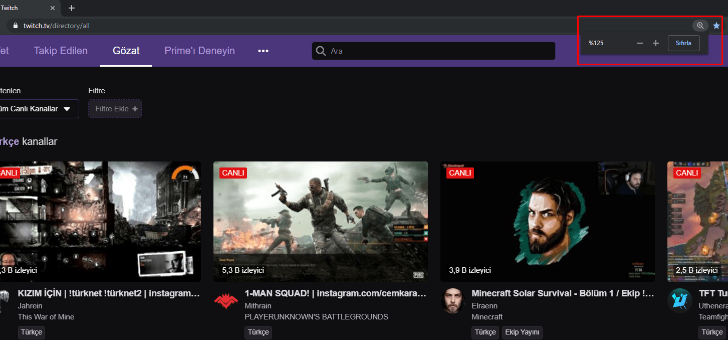Close the Twitch browser tab
This screenshot has height=340, width=728.
pyautogui.click(x=53, y=8)
